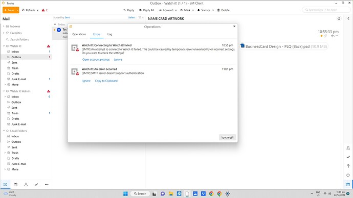
Task: Open the Mark dropdown arrow
Action: (x=193, y=10)
